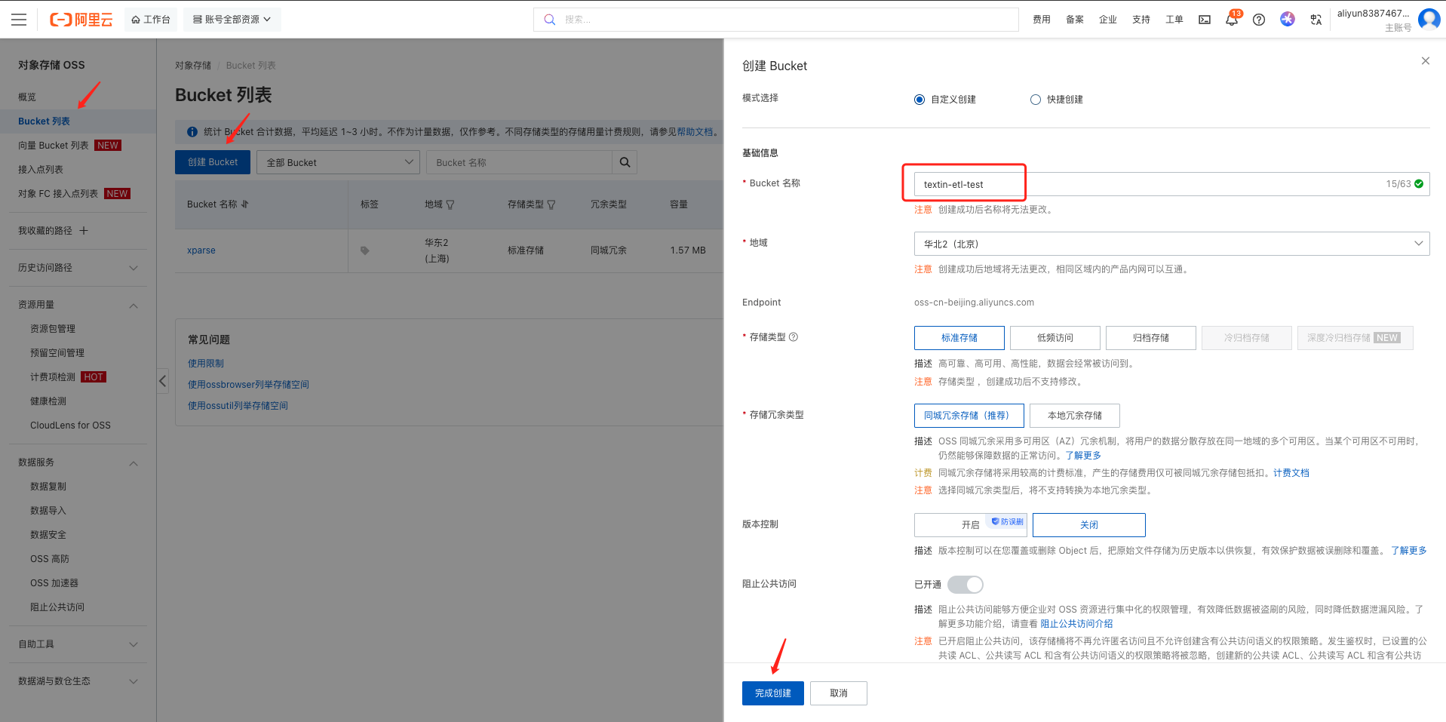The height and width of the screenshot is (722, 1446).
Task: Click the Bucket 名称 input field
Action: click(1147, 184)
